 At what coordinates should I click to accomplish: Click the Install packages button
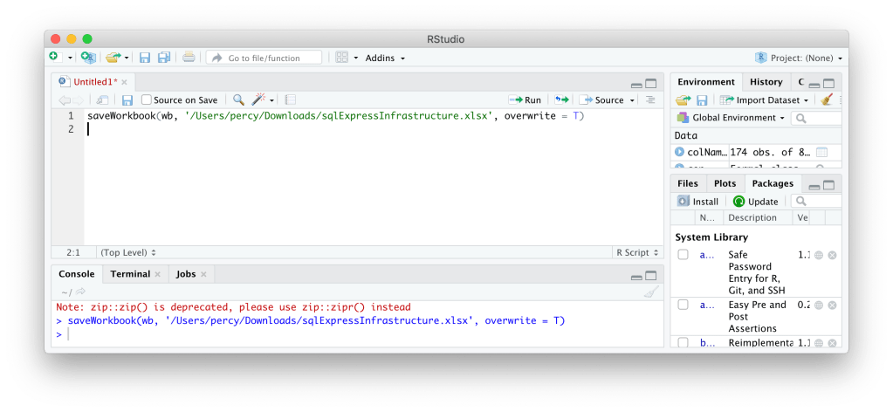[698, 202]
